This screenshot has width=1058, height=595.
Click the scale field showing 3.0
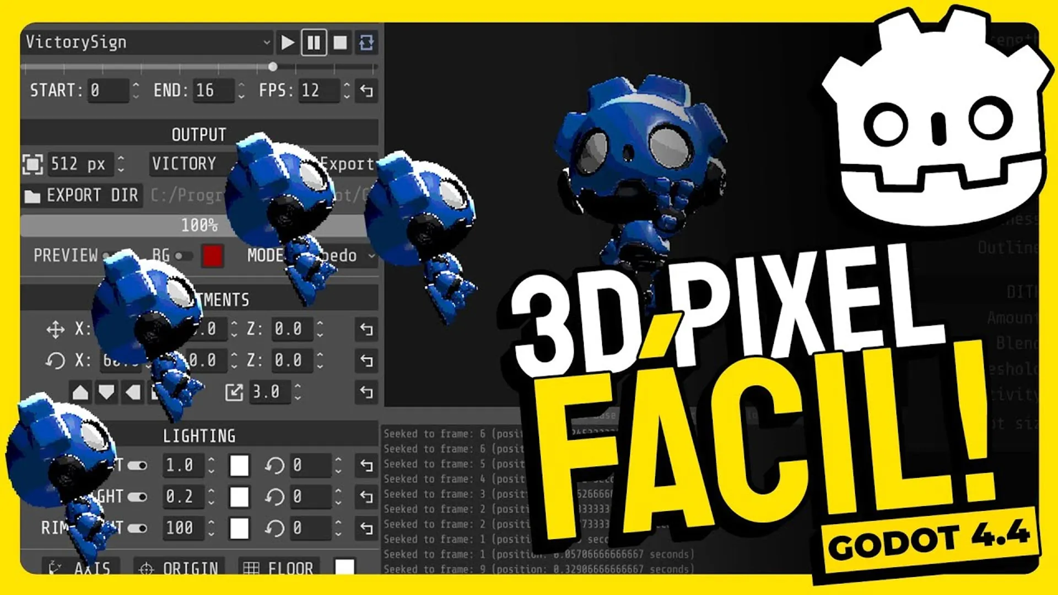click(x=270, y=392)
